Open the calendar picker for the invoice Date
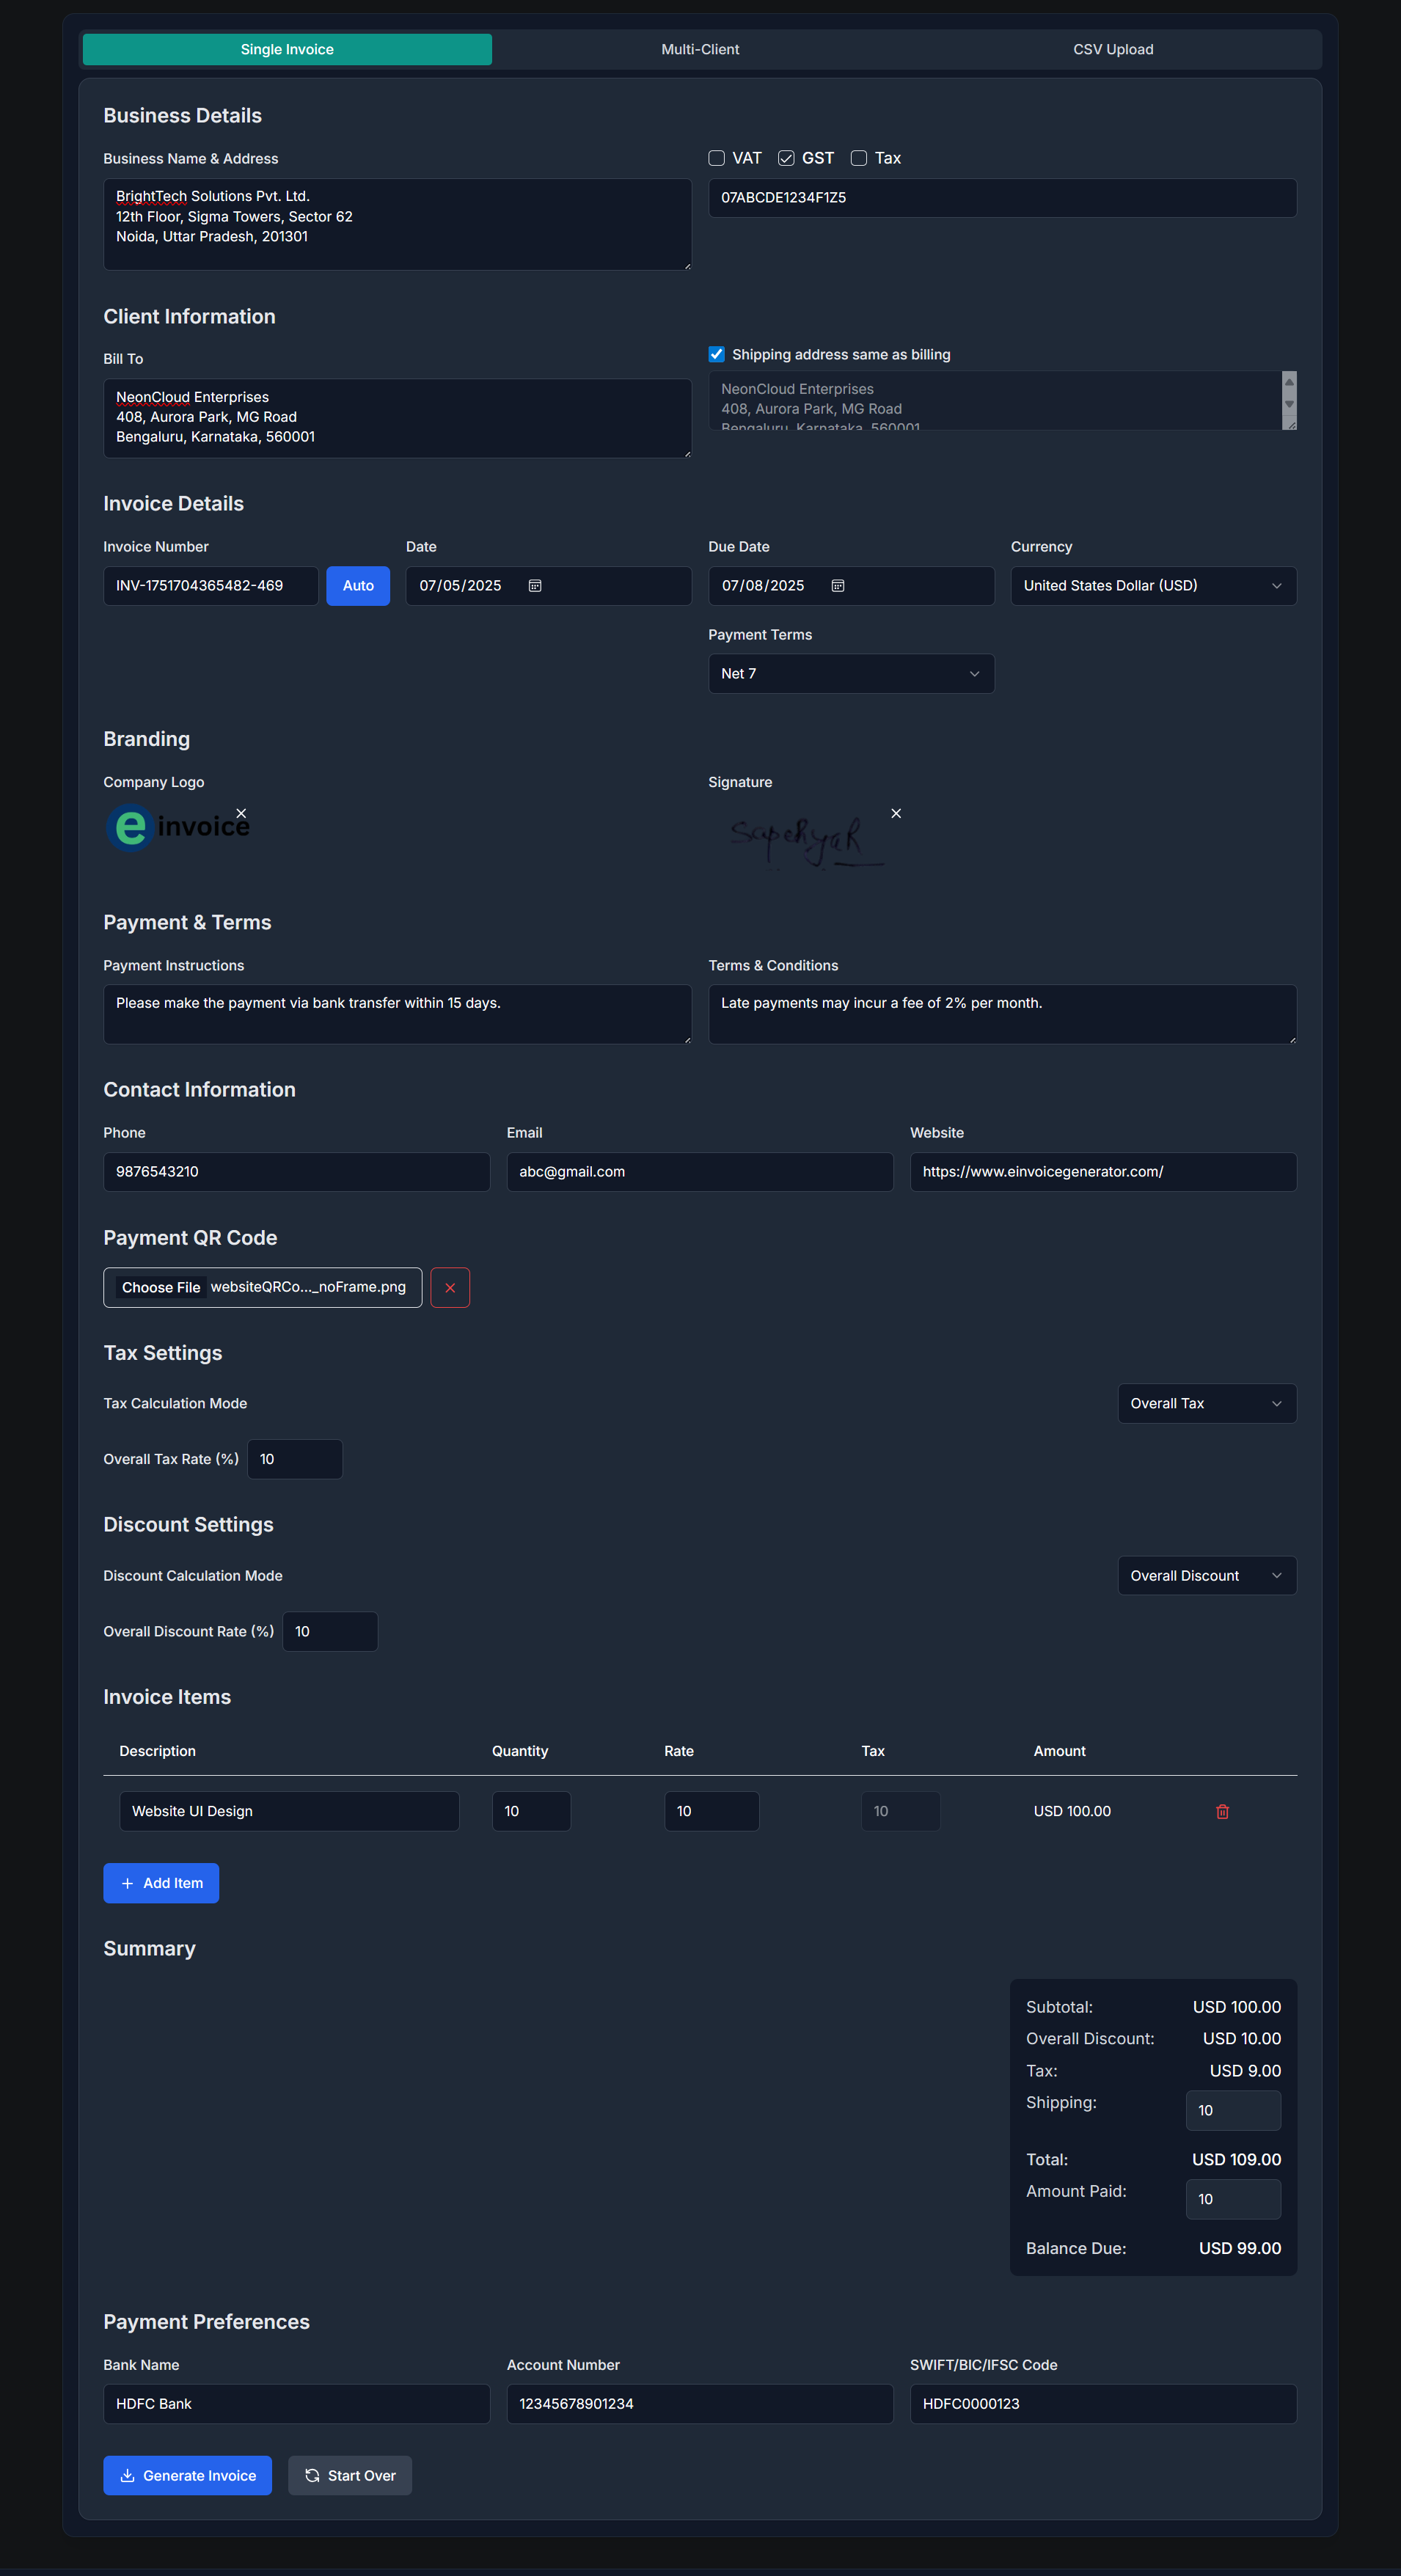This screenshot has width=1401, height=2576. 536,585
